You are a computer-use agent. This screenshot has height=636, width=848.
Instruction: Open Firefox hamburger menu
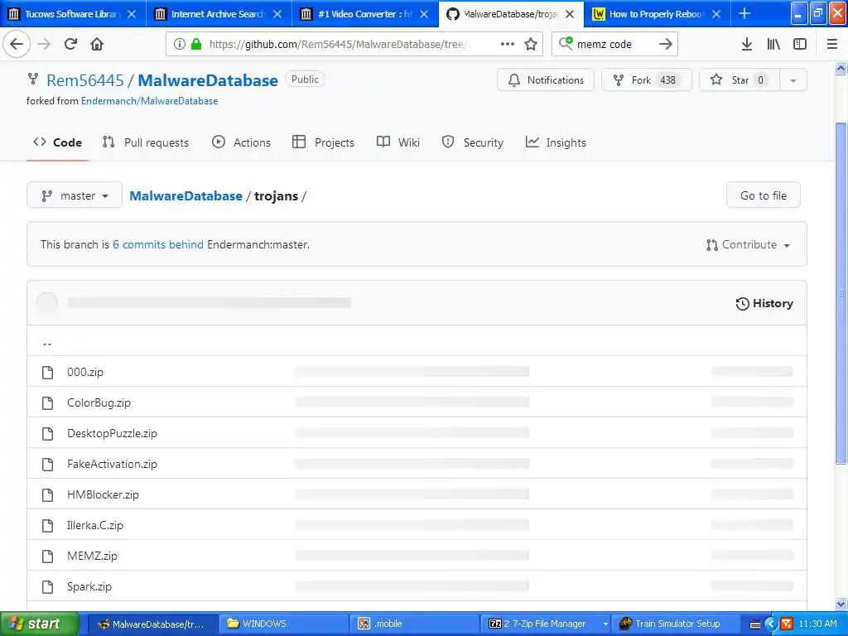[x=831, y=45]
